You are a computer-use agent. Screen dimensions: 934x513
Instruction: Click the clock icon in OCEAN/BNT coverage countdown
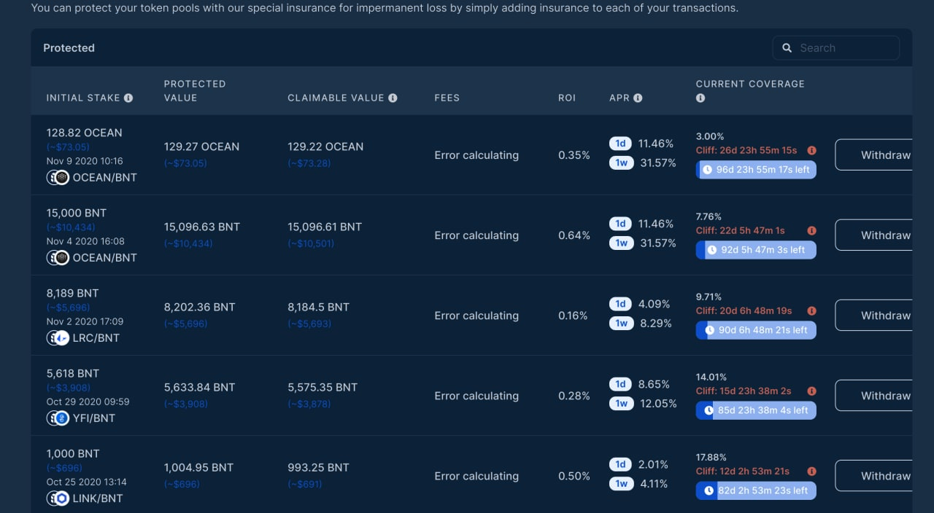point(706,170)
